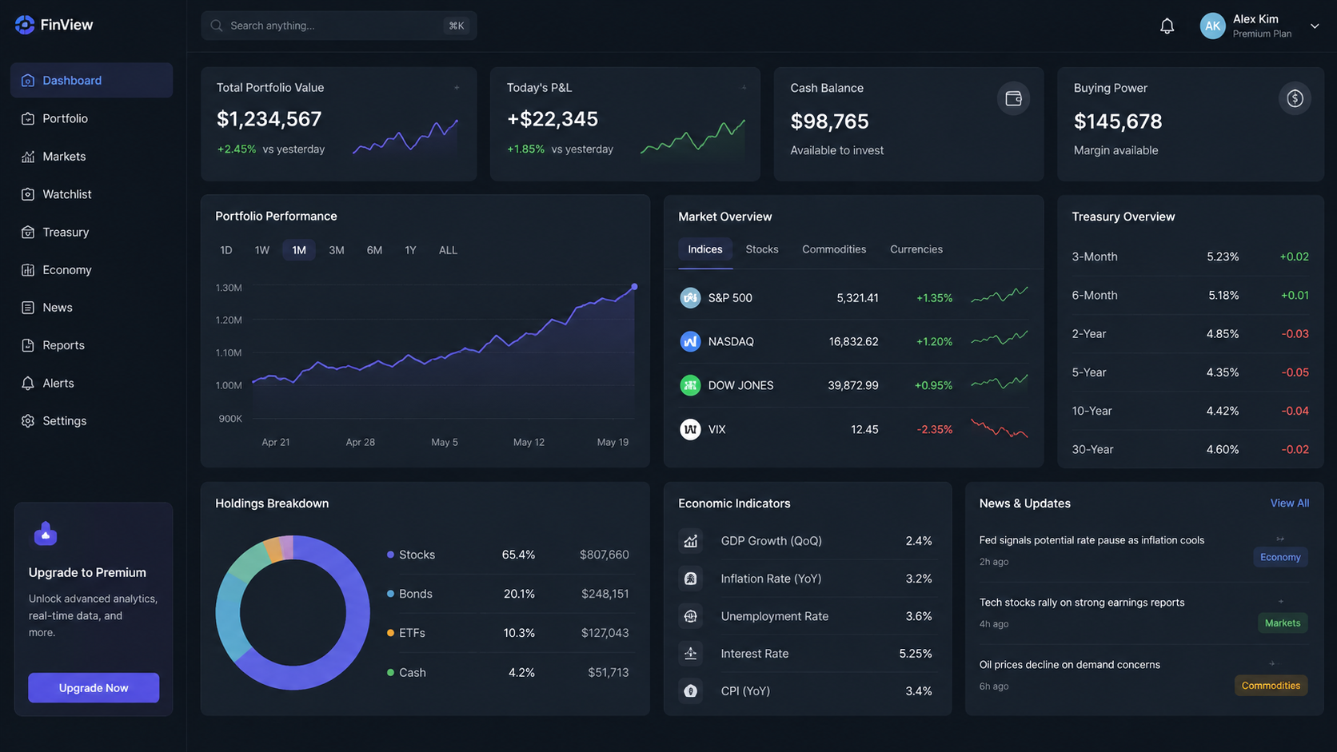Click the FinView logo icon
The height and width of the screenshot is (752, 1337).
point(25,25)
